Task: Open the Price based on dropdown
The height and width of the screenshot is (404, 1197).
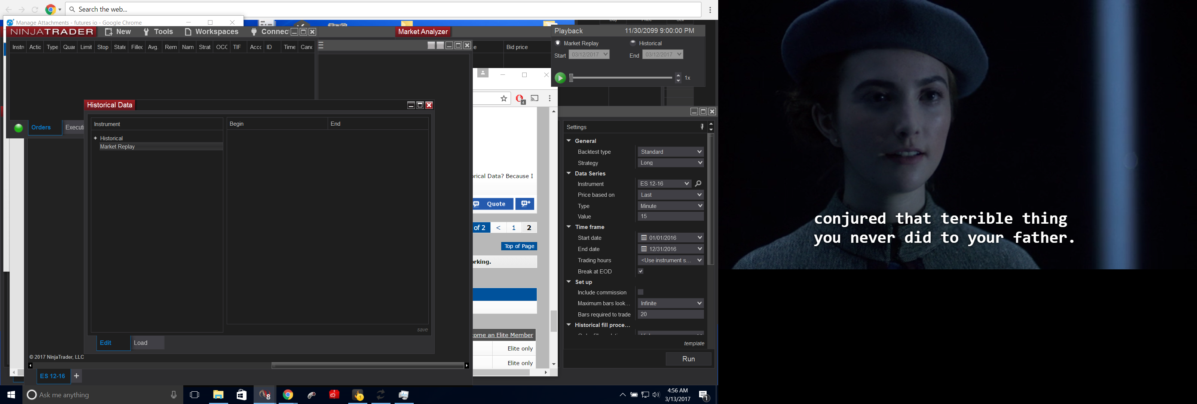Action: point(671,195)
